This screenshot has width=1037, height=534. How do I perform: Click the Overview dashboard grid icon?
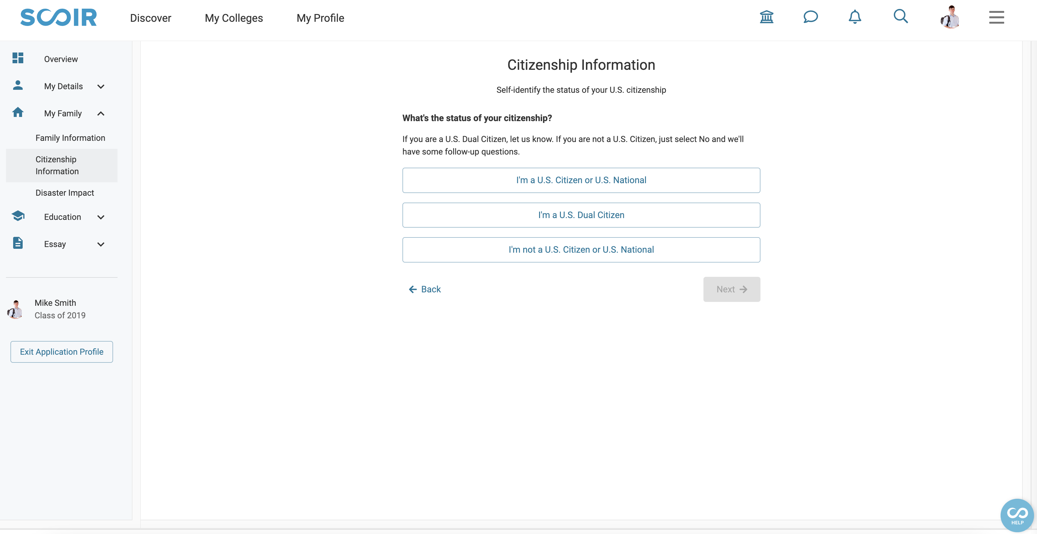(x=18, y=58)
